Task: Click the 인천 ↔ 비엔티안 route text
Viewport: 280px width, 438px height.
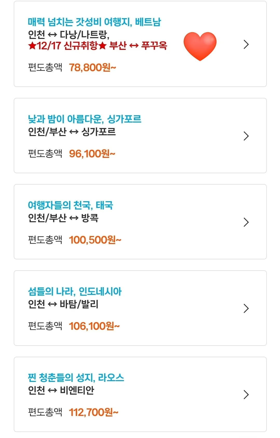Action: (61, 390)
